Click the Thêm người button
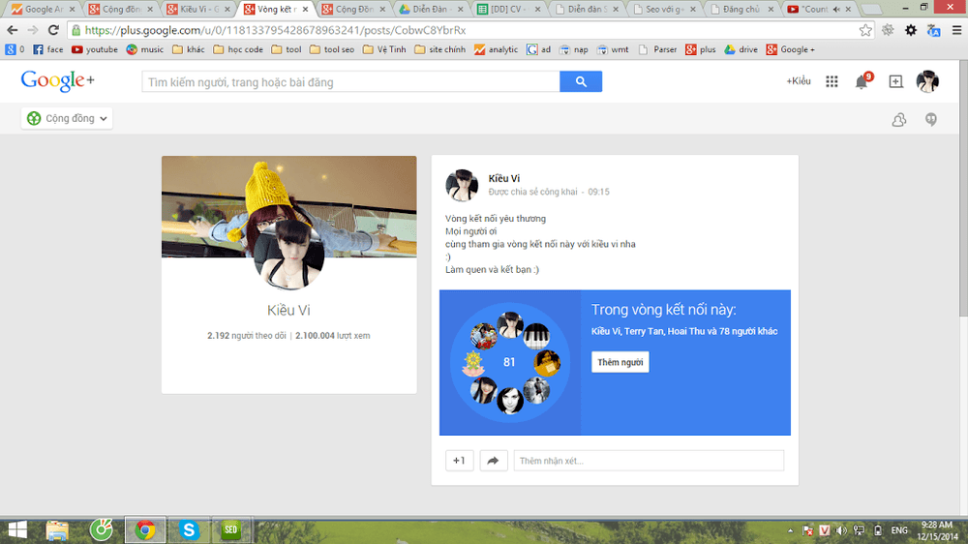The image size is (968, 544). click(x=620, y=362)
